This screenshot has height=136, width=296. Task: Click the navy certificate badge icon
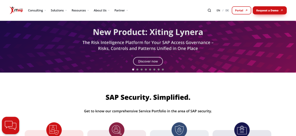242,130
